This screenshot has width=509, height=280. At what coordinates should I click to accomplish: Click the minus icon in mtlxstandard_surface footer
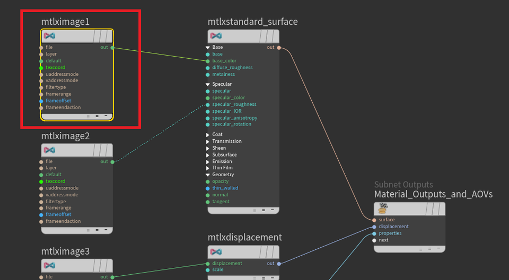[x=271, y=210]
